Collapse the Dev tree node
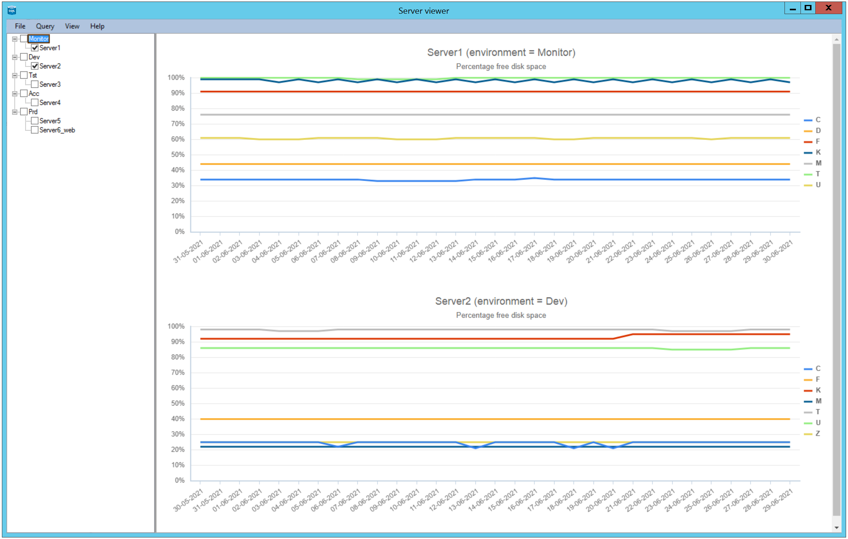Viewport: 848px width, 539px height. [x=15, y=57]
